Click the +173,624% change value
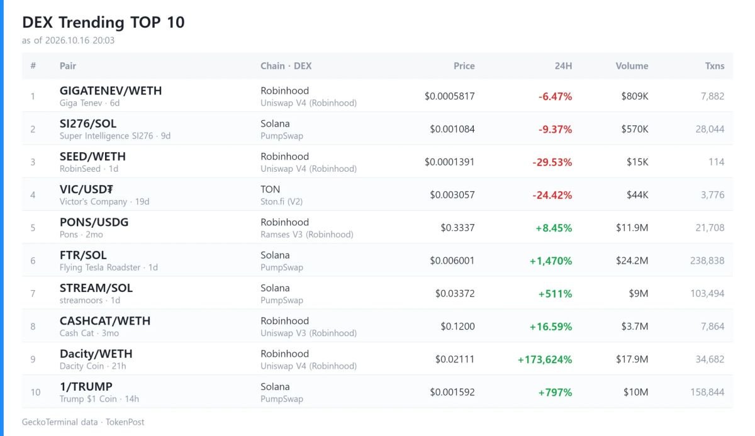755x436 pixels. [x=545, y=359]
